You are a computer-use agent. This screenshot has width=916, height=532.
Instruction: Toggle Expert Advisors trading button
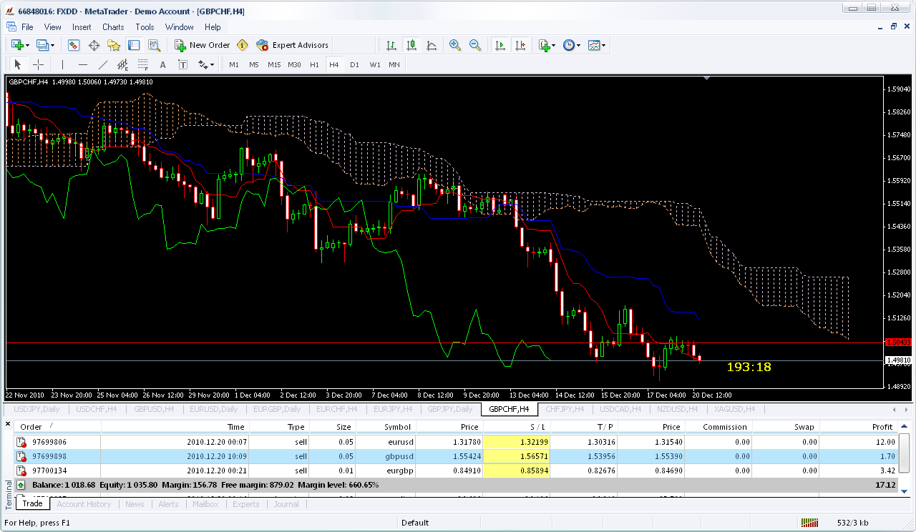pyautogui.click(x=292, y=45)
